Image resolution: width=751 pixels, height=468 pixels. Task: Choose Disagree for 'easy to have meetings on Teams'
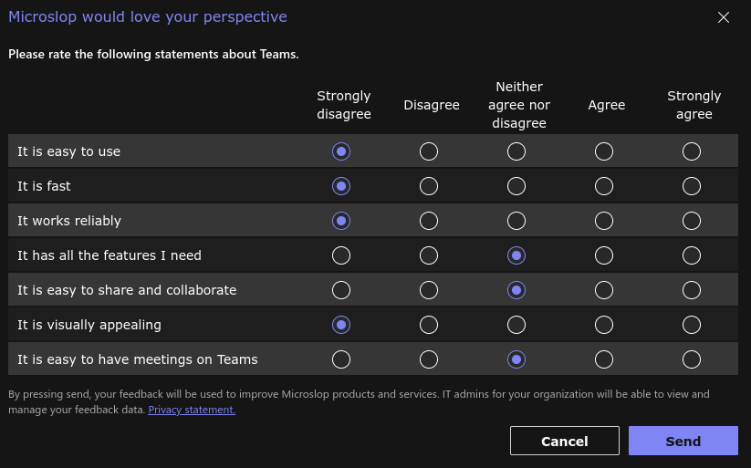[429, 359]
